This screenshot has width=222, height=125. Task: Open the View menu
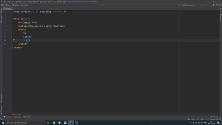(13, 2)
